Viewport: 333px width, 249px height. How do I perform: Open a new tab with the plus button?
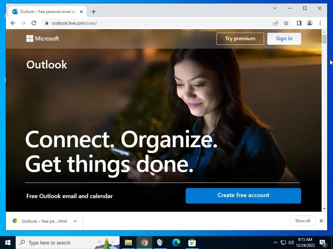(x=94, y=12)
